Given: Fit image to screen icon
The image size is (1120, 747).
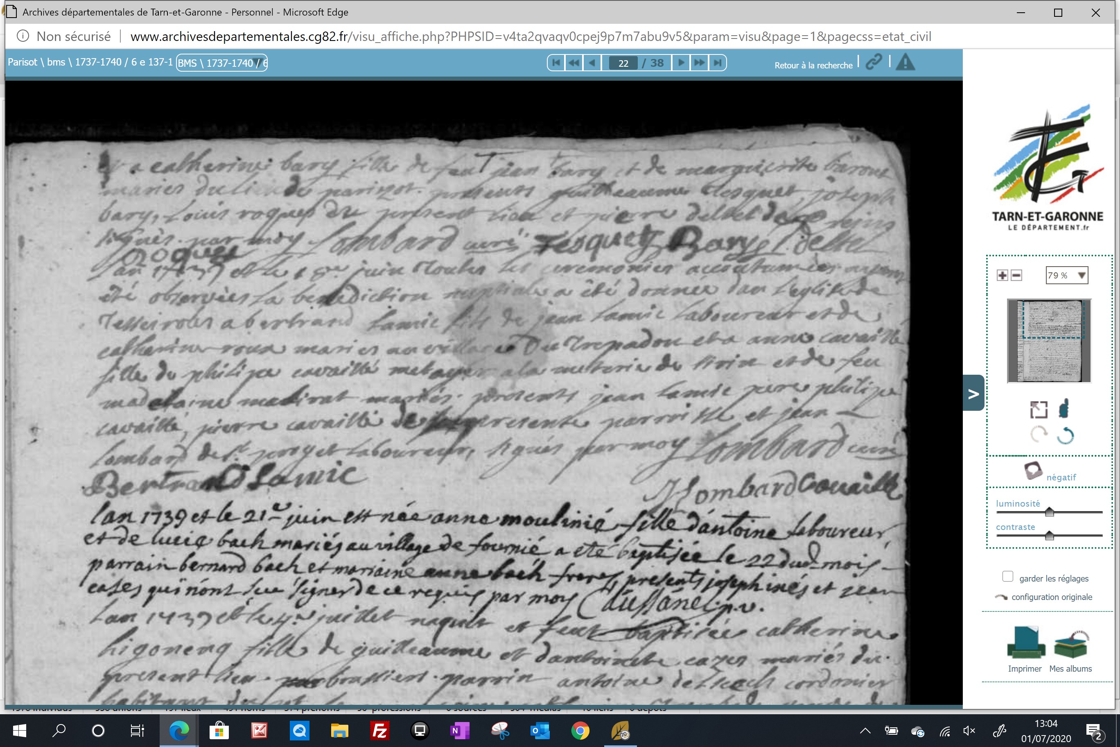Looking at the screenshot, I should [x=1039, y=410].
